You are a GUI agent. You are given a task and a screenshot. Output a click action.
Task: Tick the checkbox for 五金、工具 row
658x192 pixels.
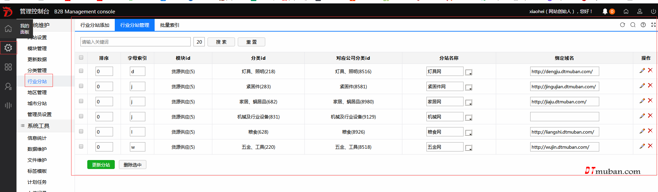tap(81, 146)
